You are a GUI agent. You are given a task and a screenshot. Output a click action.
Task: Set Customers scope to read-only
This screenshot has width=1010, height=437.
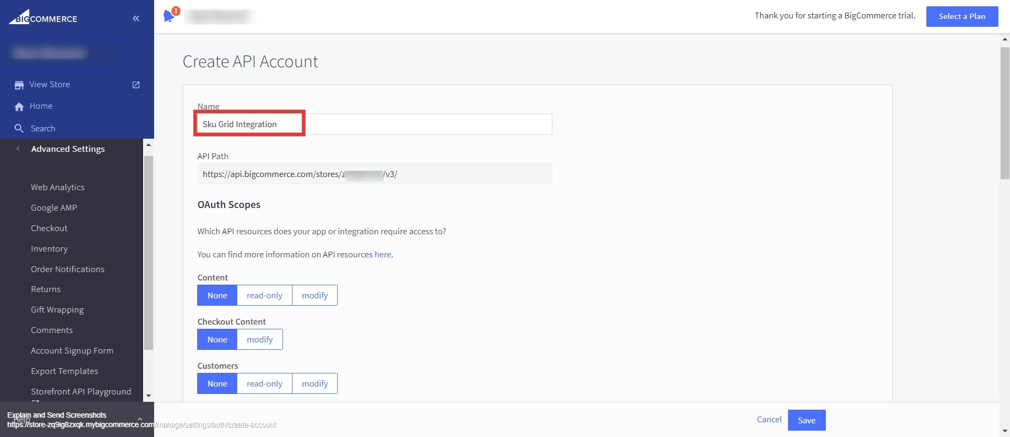coord(265,383)
